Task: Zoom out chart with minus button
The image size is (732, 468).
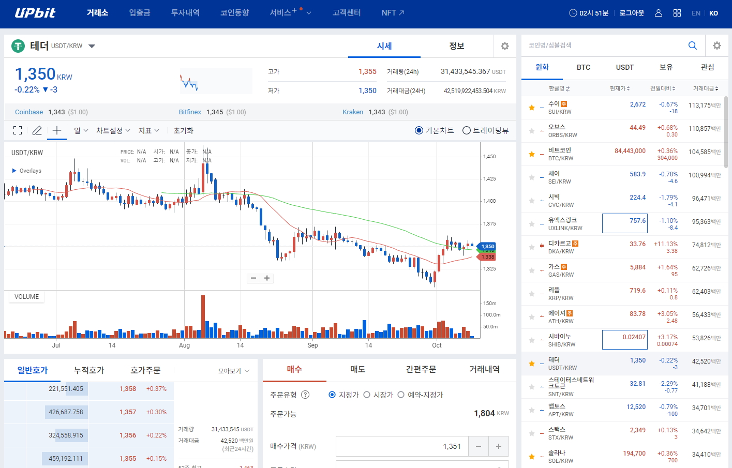Action: 253,278
